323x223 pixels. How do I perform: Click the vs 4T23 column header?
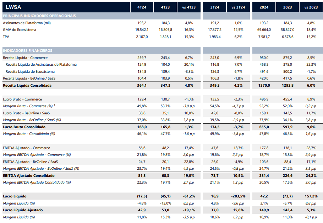pos(189,7)
